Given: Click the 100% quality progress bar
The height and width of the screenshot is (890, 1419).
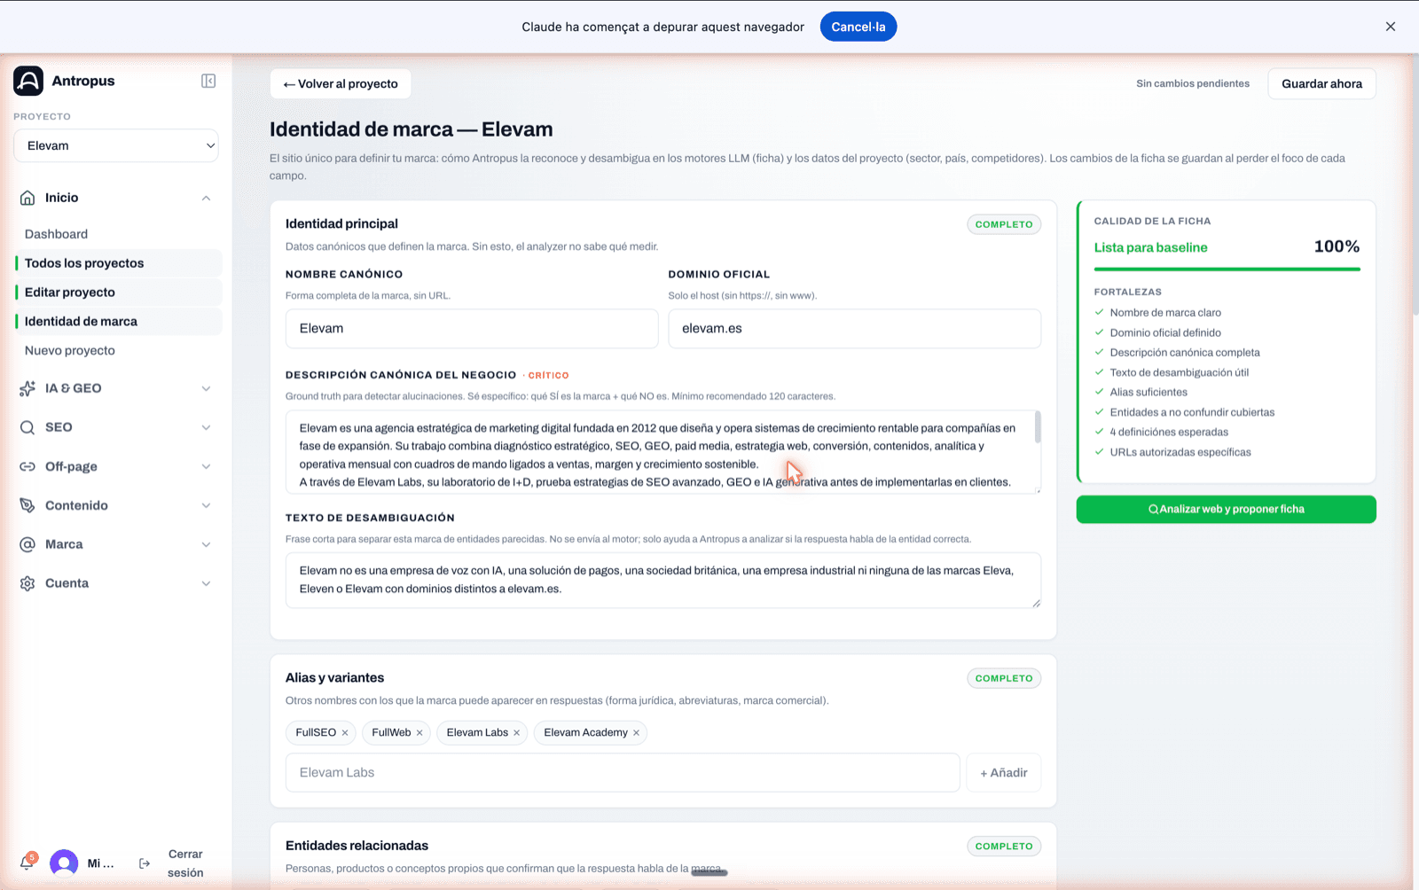Looking at the screenshot, I should (x=1227, y=269).
